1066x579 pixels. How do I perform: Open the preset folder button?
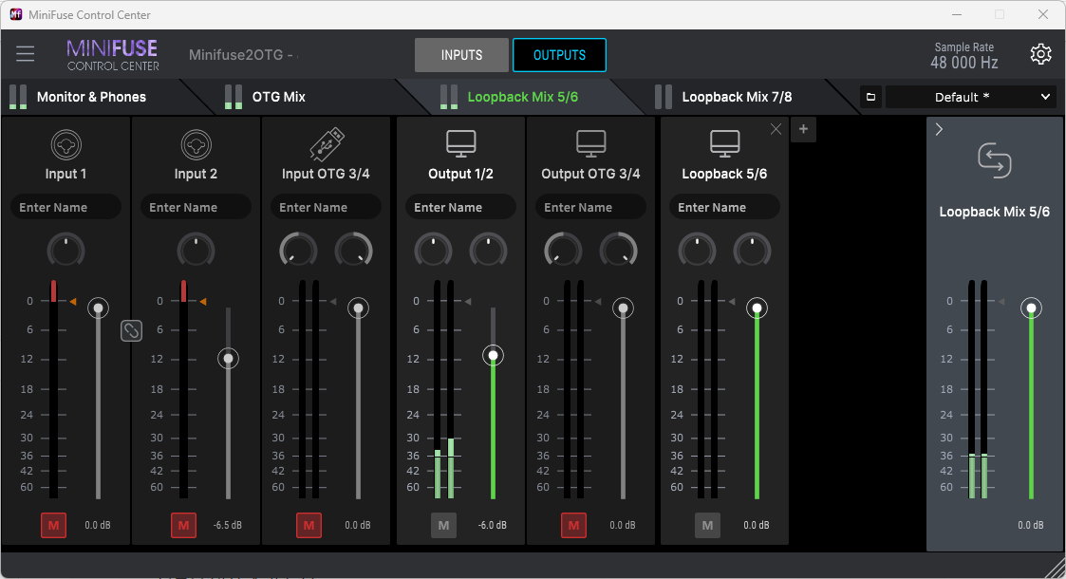coord(870,97)
